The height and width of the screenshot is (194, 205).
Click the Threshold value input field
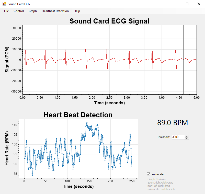tap(178, 137)
